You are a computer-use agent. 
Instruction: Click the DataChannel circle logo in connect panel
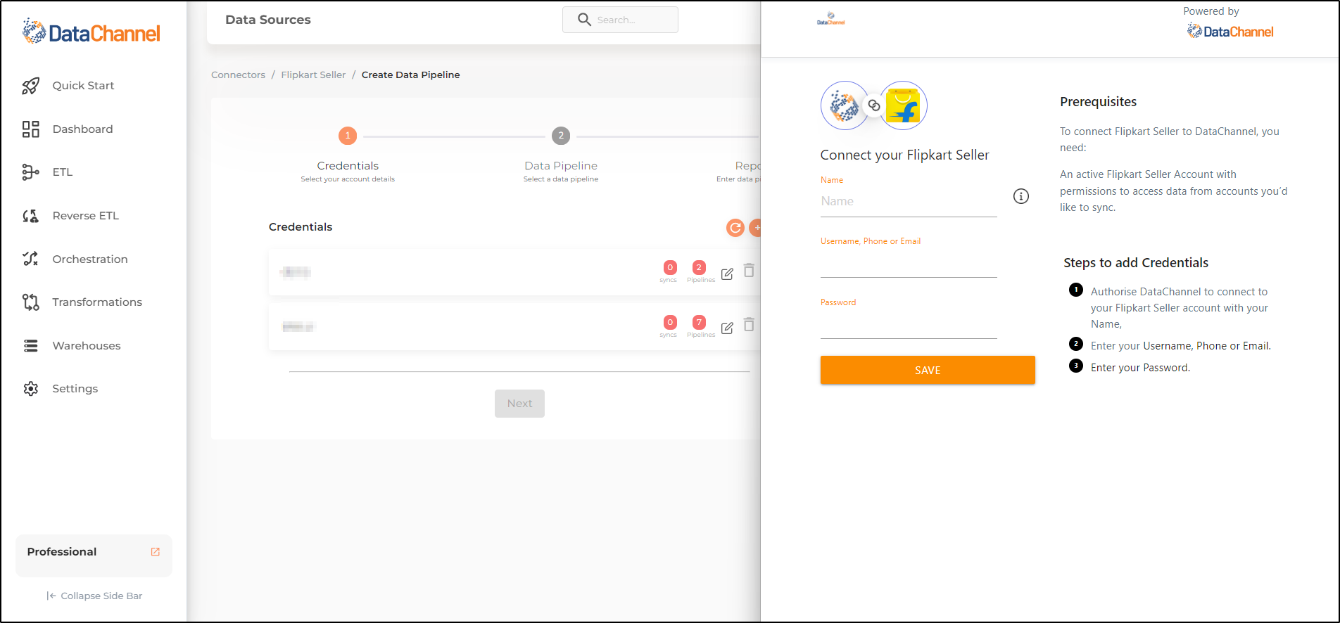click(844, 105)
